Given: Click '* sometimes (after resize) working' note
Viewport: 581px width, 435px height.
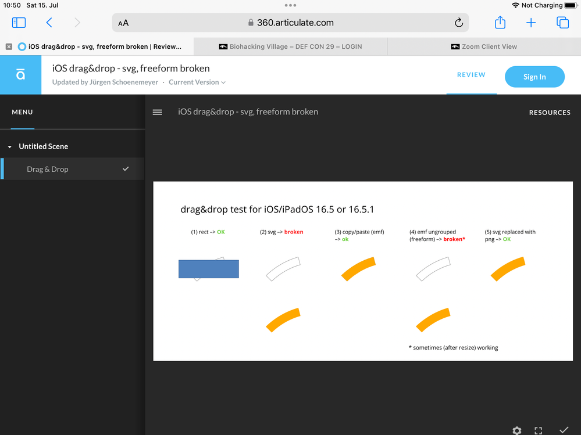Looking at the screenshot, I should pyautogui.click(x=453, y=348).
